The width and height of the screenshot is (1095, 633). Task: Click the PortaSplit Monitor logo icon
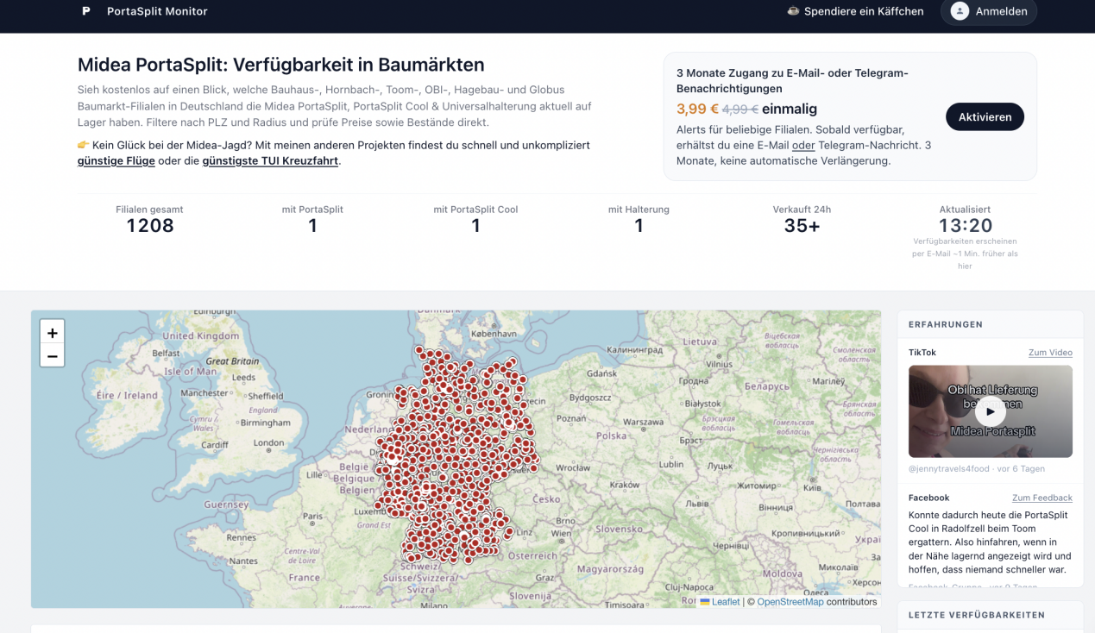85,11
